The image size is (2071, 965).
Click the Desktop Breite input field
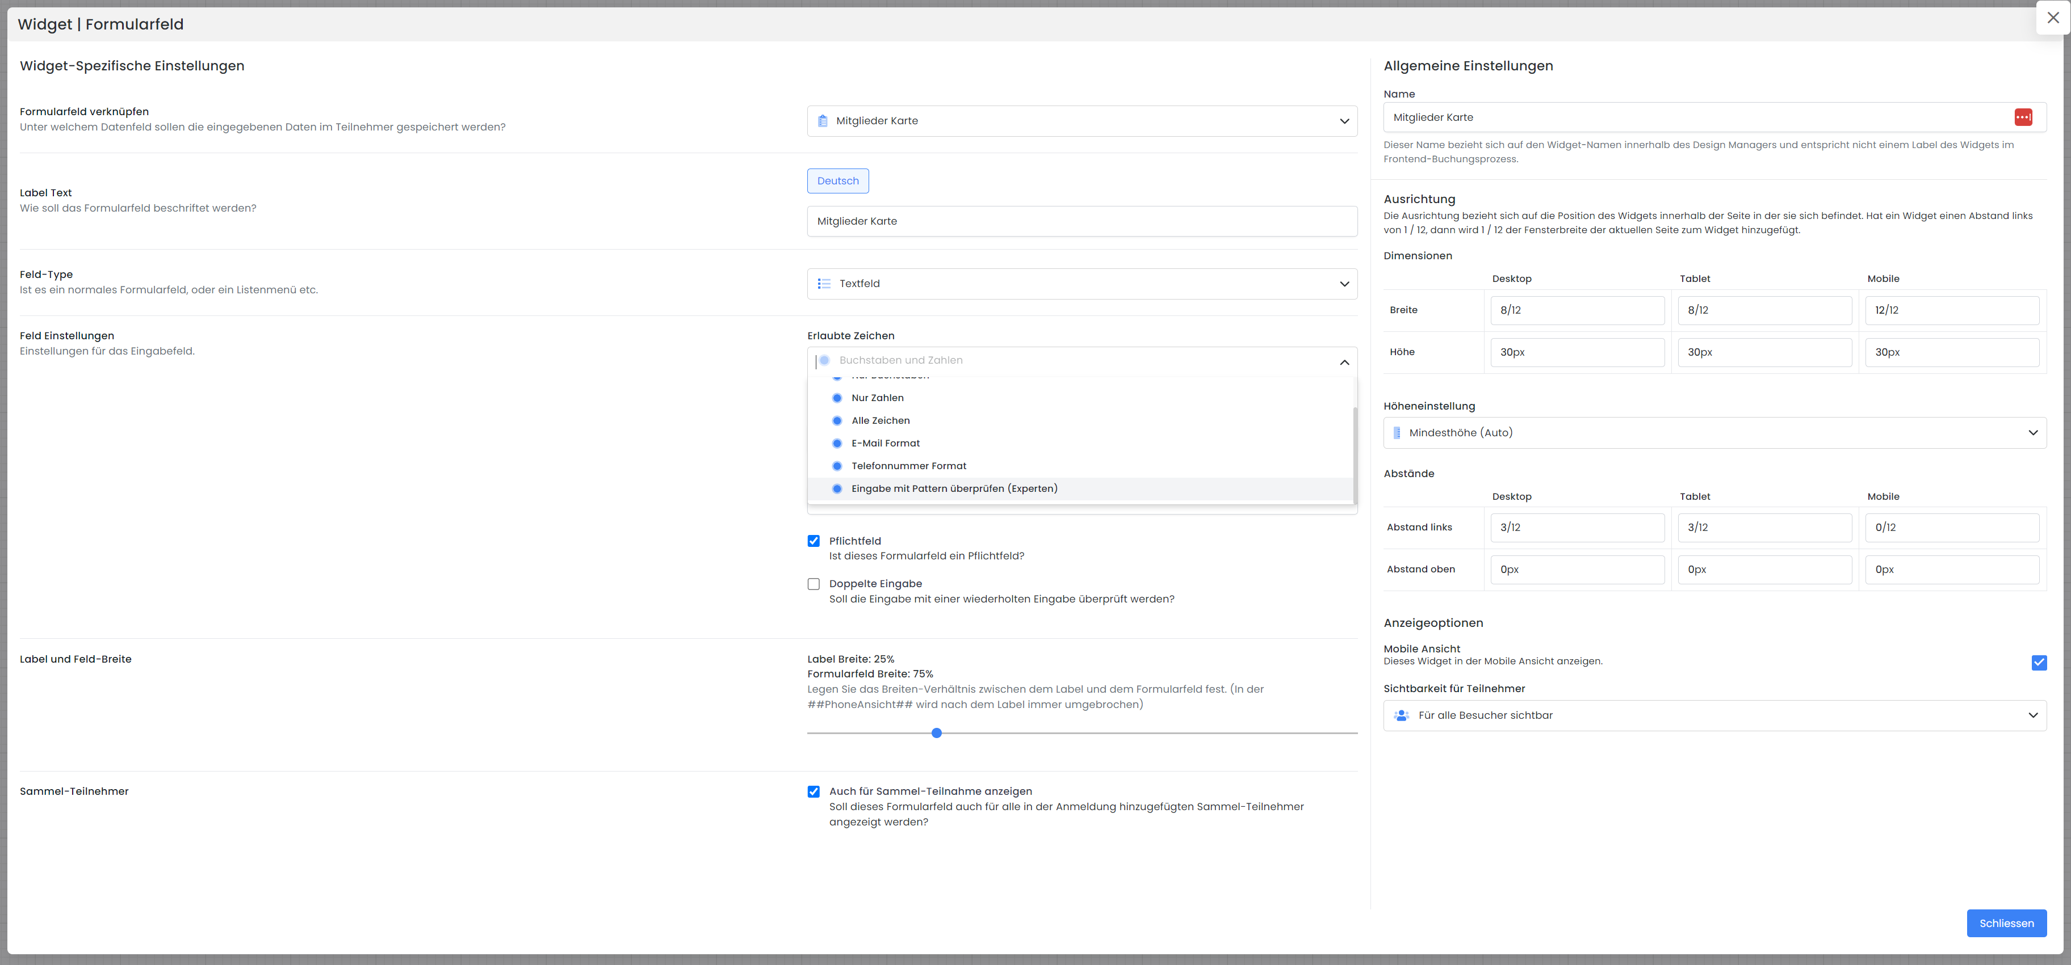pyautogui.click(x=1577, y=310)
